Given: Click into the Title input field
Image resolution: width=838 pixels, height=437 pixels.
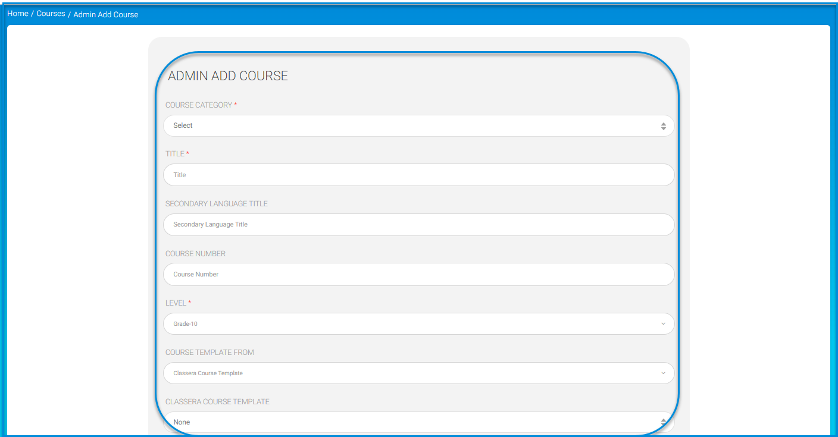Looking at the screenshot, I should (419, 175).
